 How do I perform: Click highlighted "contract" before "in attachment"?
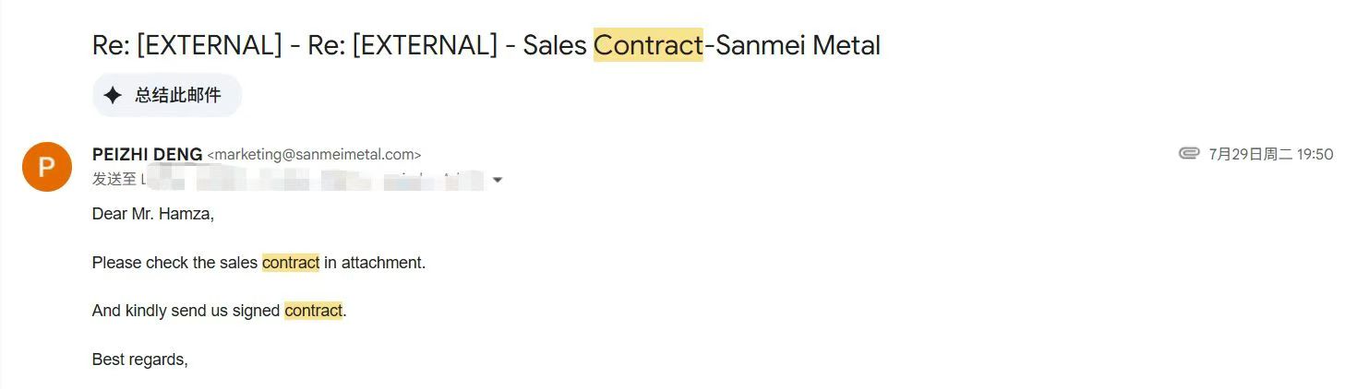(291, 263)
